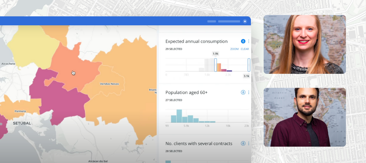The image size is (366, 163).
Task: Click the '27 SELECTED' text
Action: (174, 100)
